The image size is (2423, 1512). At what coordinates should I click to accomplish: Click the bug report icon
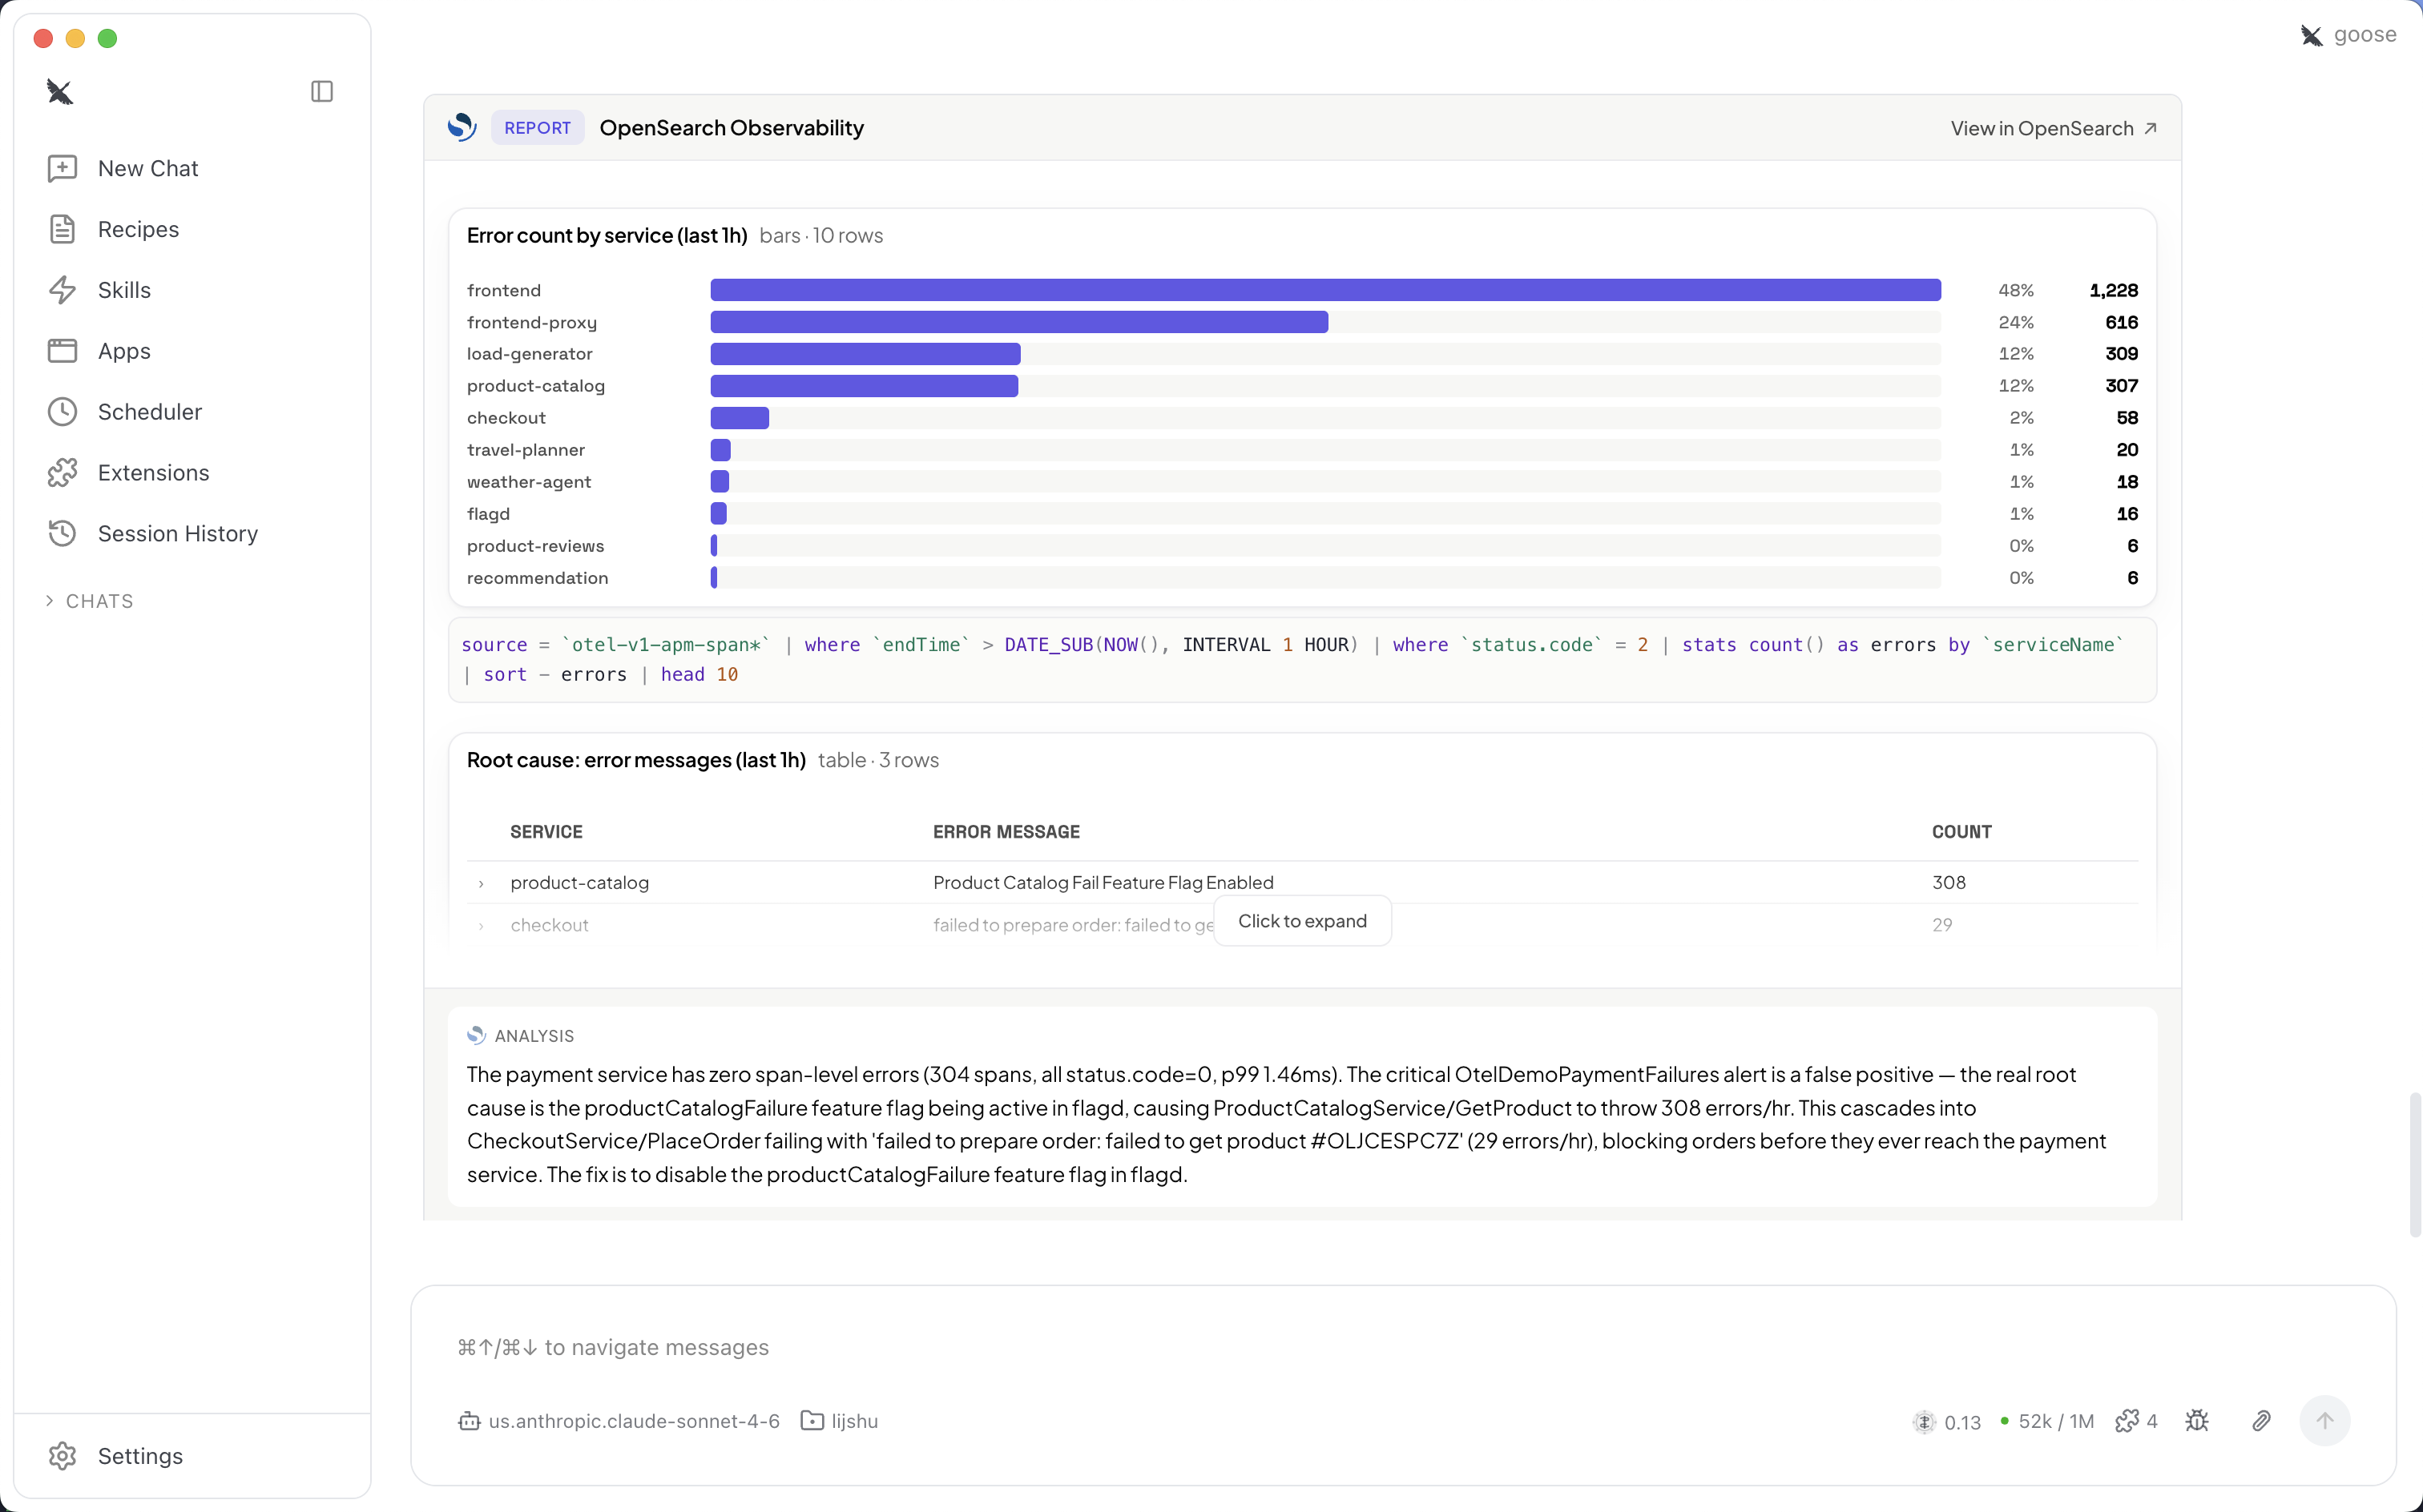pos(2197,1421)
